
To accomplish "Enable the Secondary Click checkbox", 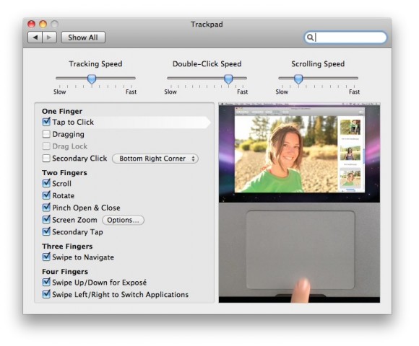I will [46, 158].
